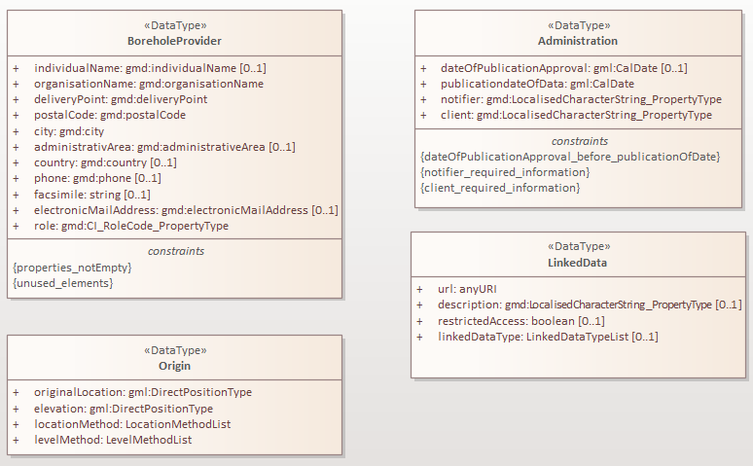Click the originalLocation attribute in Origin
The width and height of the screenshot is (753, 466).
click(x=143, y=392)
